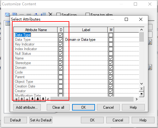Click the blue arrow with list lines toolbar icon
The width and height of the screenshot is (158, 128).
tap(43, 14)
